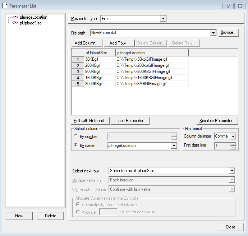Screen dimensions: 248x236
Task: Click Add Column button
Action: click(x=87, y=43)
